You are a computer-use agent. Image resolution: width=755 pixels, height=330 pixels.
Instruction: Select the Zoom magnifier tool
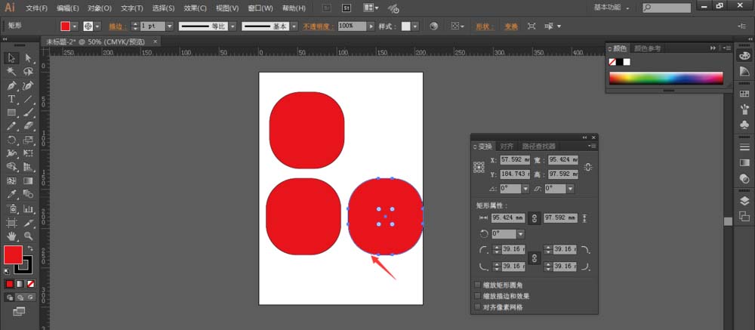[29, 236]
